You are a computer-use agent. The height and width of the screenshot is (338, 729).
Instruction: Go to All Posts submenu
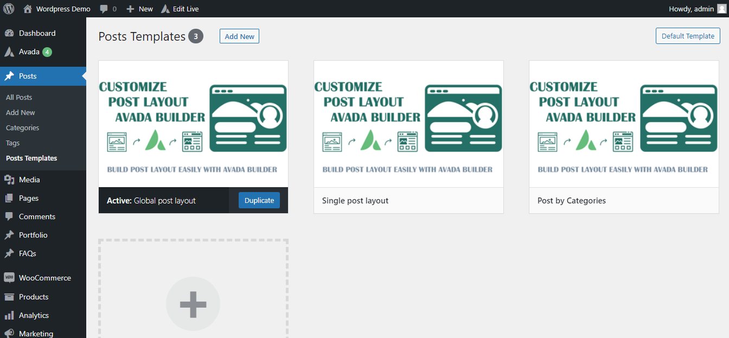click(x=19, y=97)
